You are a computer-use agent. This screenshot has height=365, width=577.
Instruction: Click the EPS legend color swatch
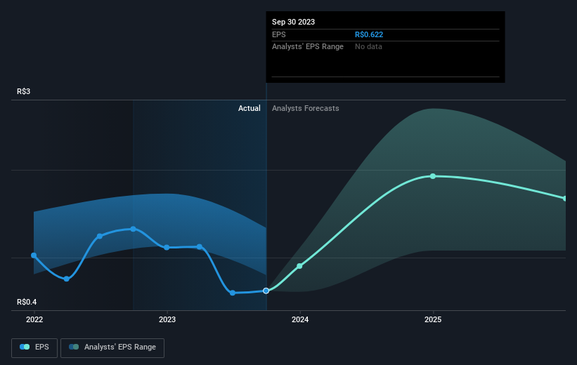[25, 347]
